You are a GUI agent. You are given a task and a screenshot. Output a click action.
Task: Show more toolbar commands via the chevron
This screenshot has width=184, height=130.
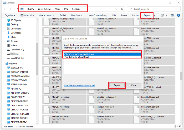[155, 15]
